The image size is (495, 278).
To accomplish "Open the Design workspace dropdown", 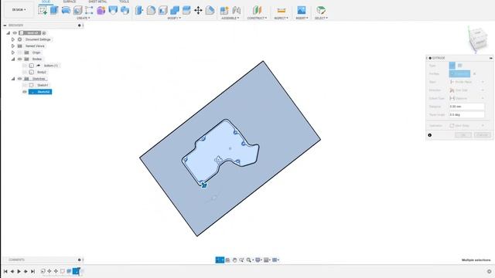I will 19,10.
